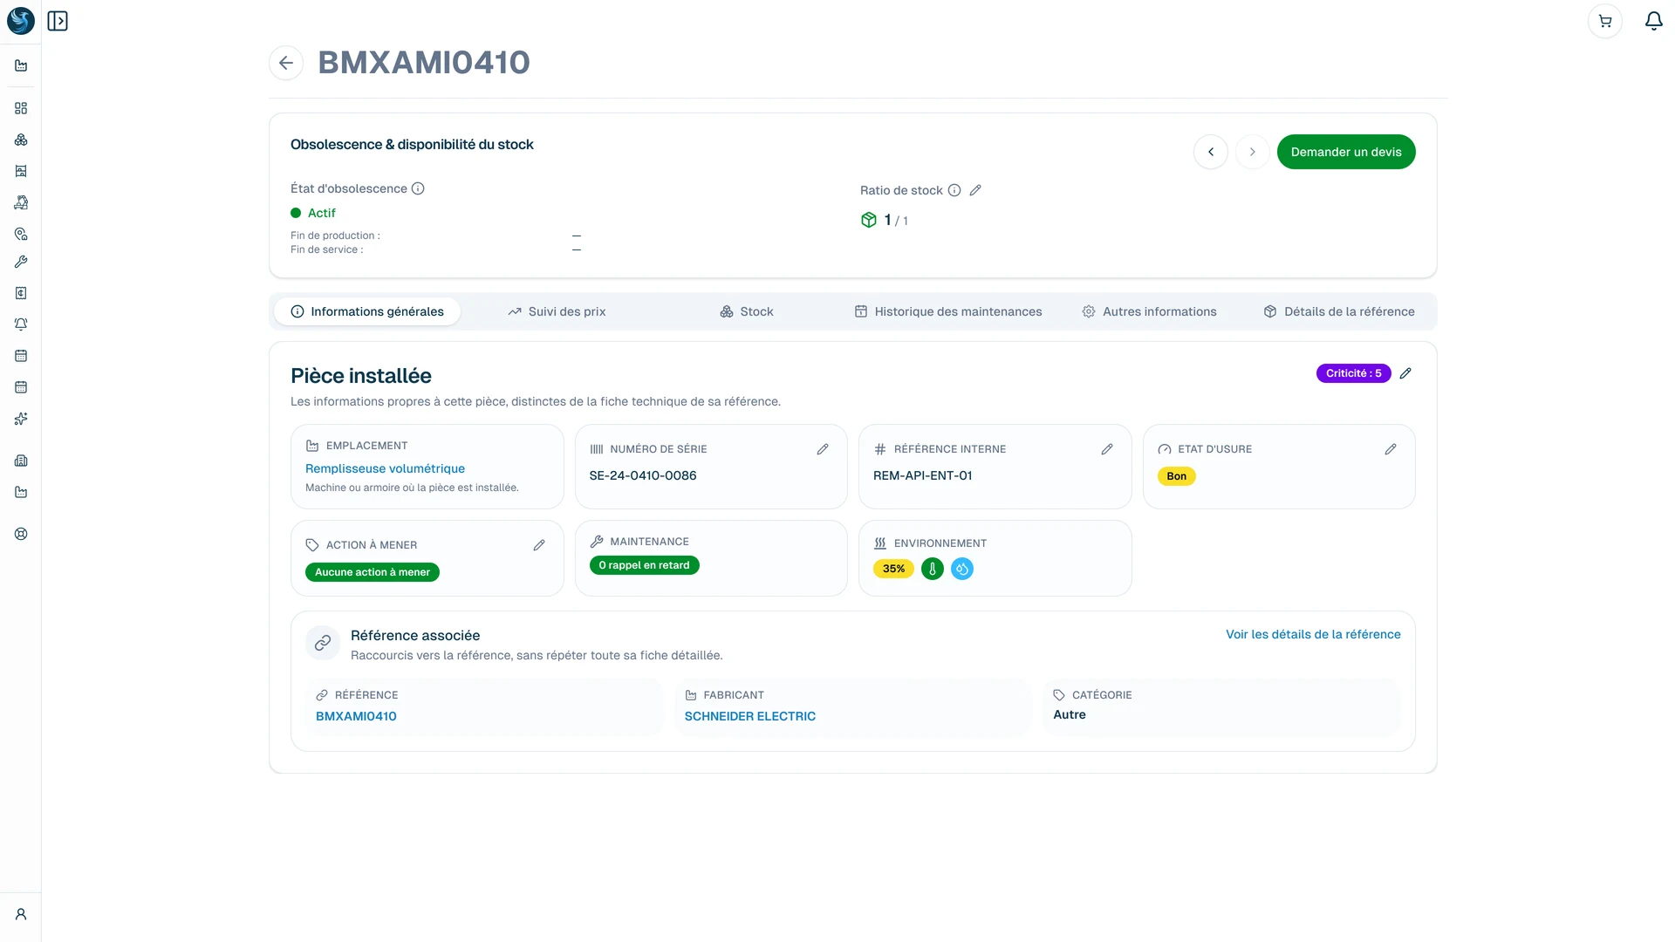
Task: Open the alarm bell icon in left sidebar
Action: (x=21, y=324)
